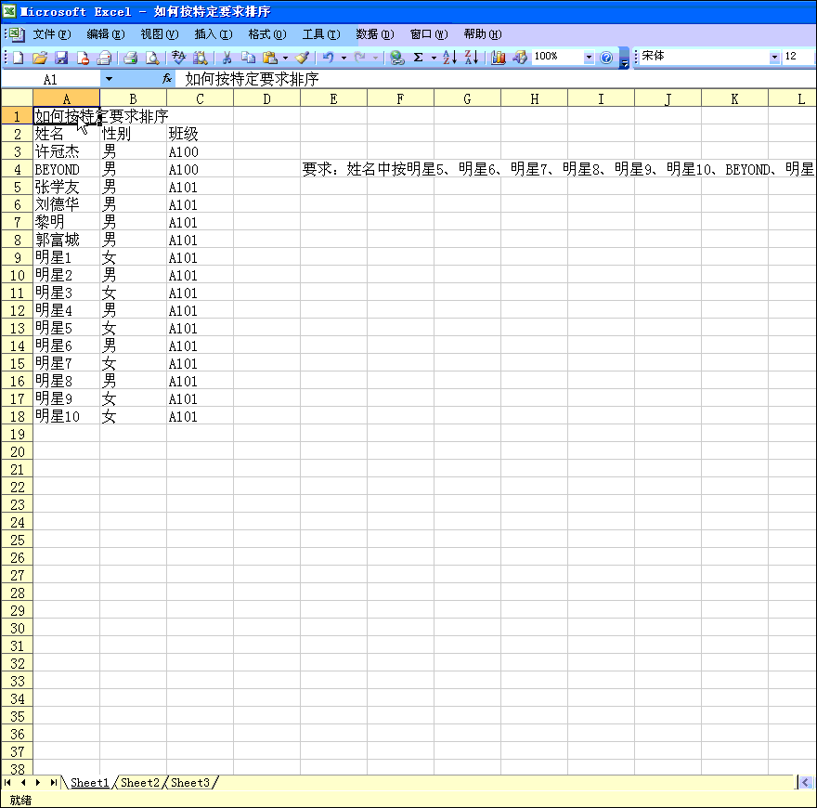Sort ascending with the A-Z icon
This screenshot has width=817, height=808.
click(x=449, y=58)
